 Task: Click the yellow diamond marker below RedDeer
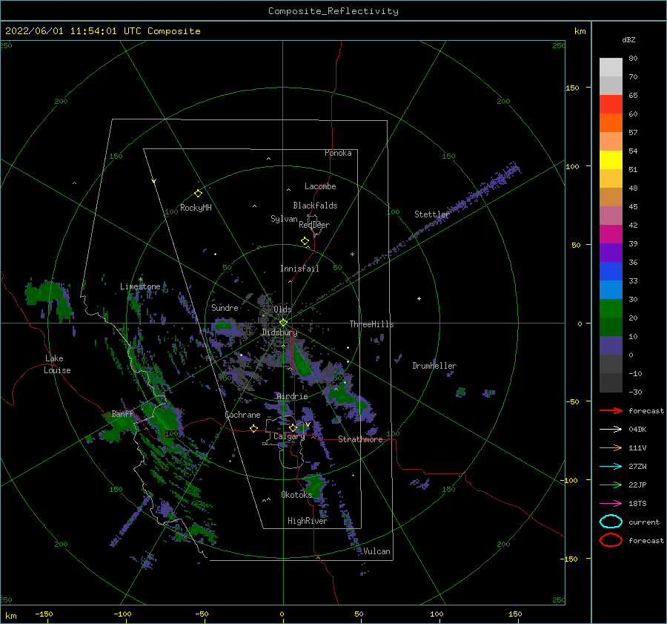305,241
